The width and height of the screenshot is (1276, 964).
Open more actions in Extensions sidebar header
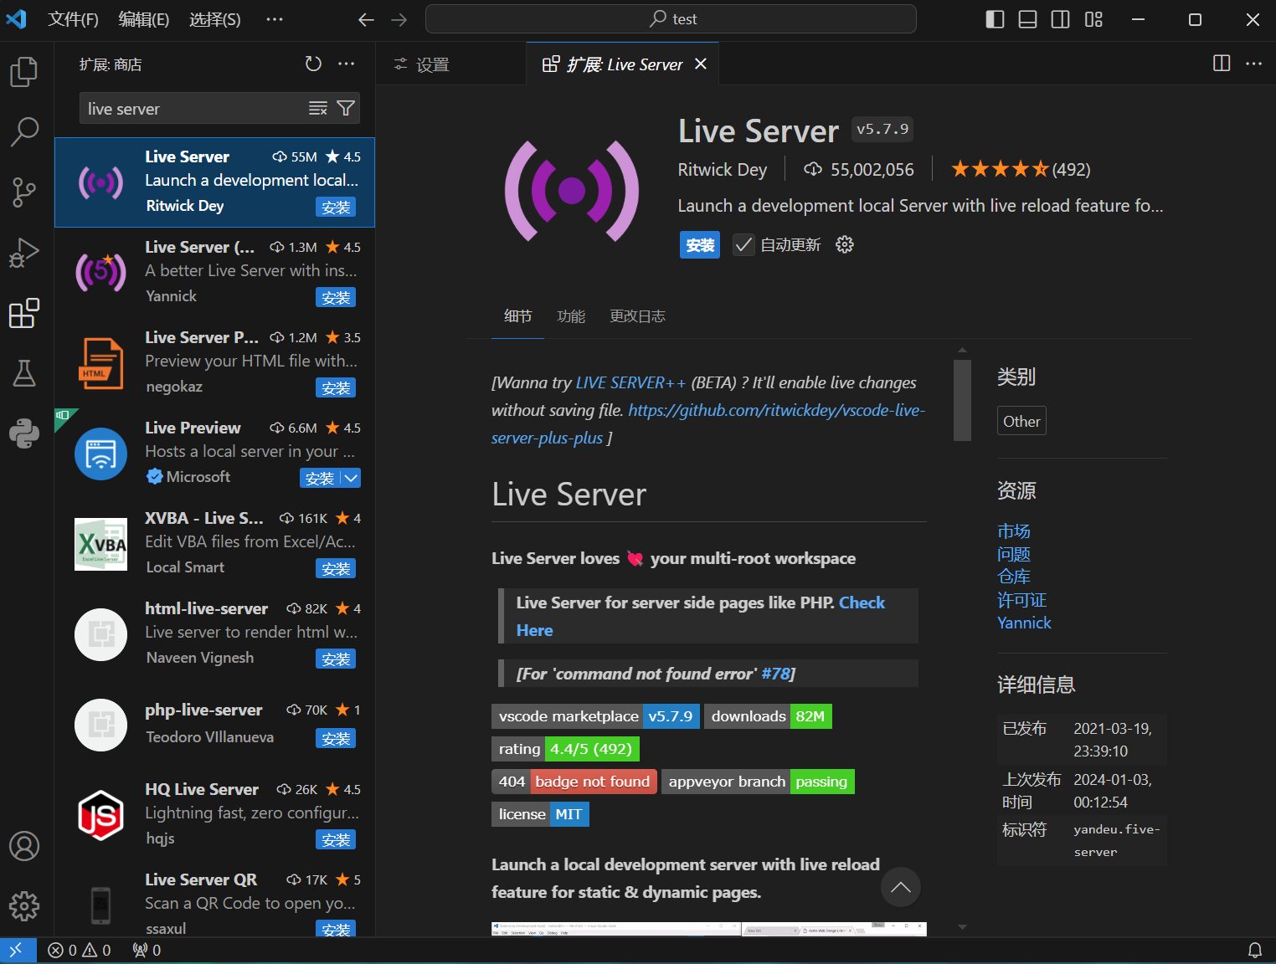tap(347, 64)
